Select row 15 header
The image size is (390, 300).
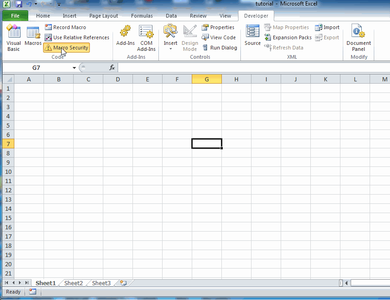(x=8, y=218)
